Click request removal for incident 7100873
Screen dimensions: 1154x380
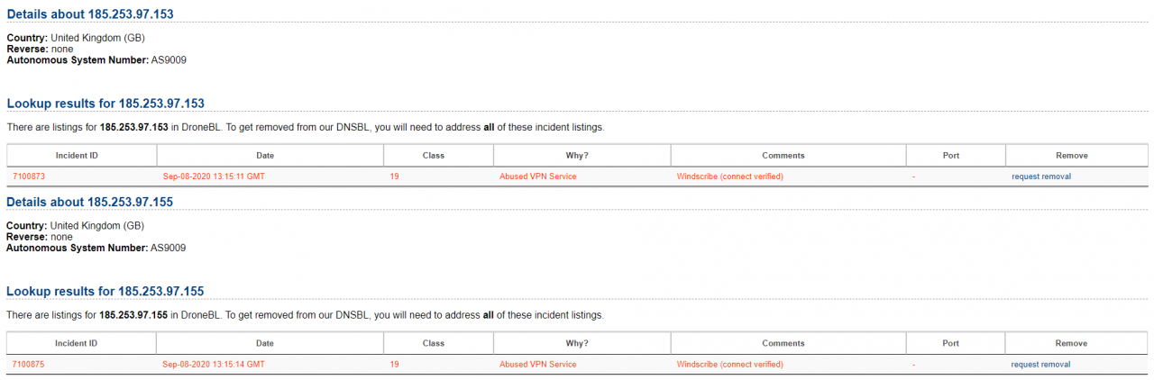(1040, 176)
